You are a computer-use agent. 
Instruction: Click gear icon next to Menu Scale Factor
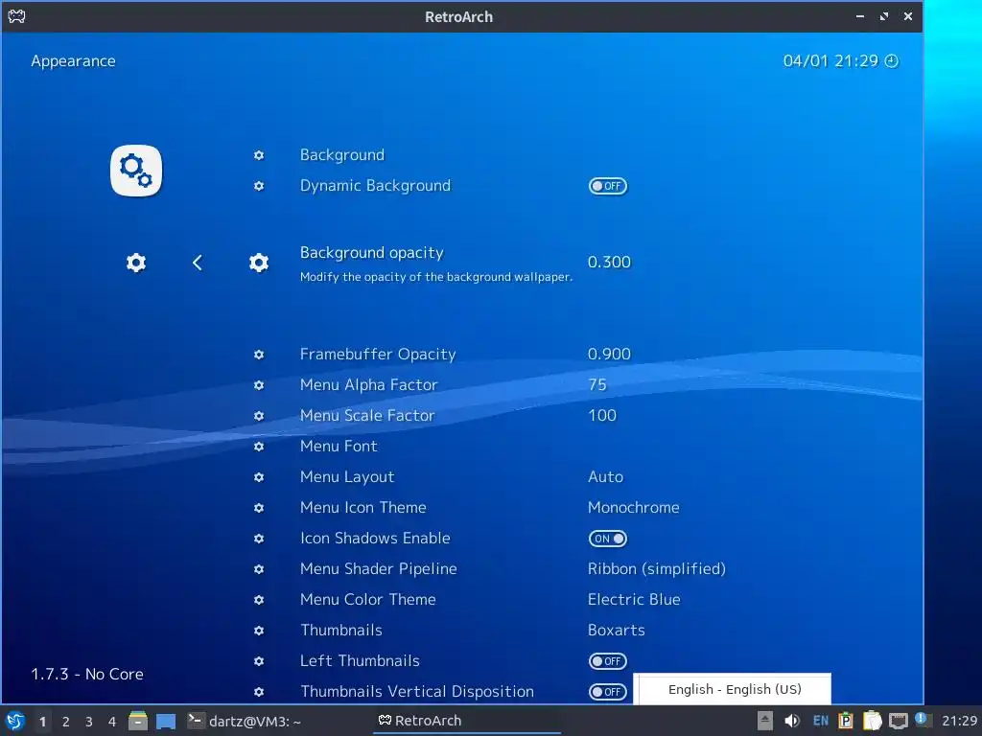pyautogui.click(x=259, y=416)
